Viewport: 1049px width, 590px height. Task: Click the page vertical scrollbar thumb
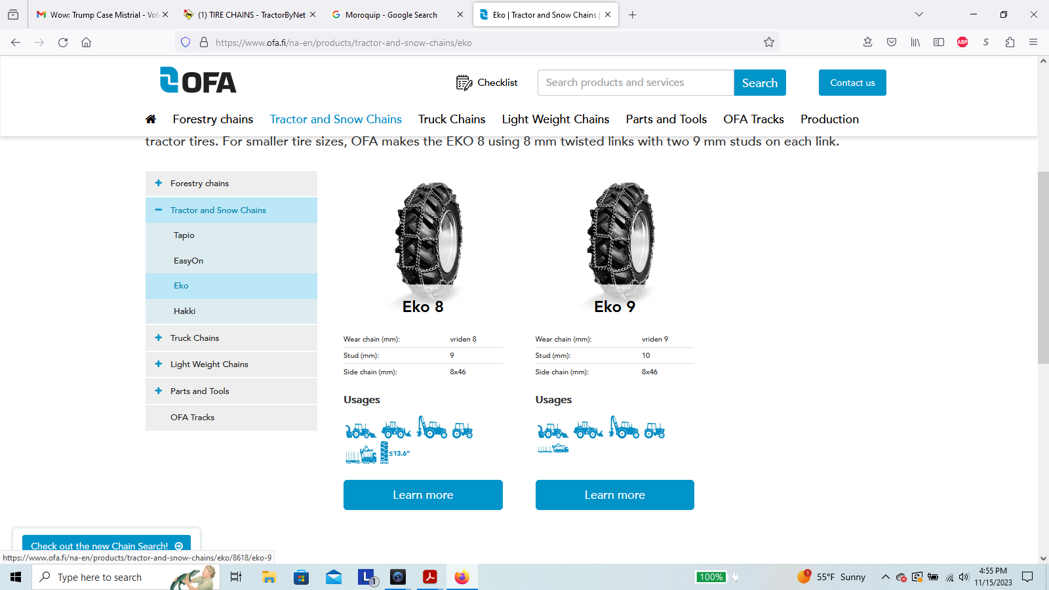pos(1043,267)
